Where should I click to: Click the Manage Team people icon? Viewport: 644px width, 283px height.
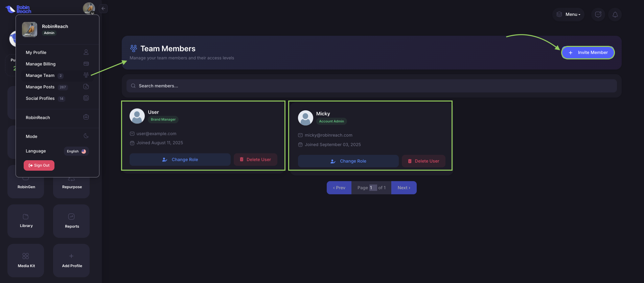pos(86,75)
